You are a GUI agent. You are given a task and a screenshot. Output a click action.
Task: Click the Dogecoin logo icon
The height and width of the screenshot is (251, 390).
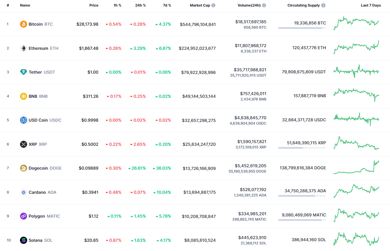(24, 168)
